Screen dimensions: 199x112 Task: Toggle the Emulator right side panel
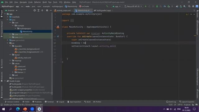click(x=197, y=94)
